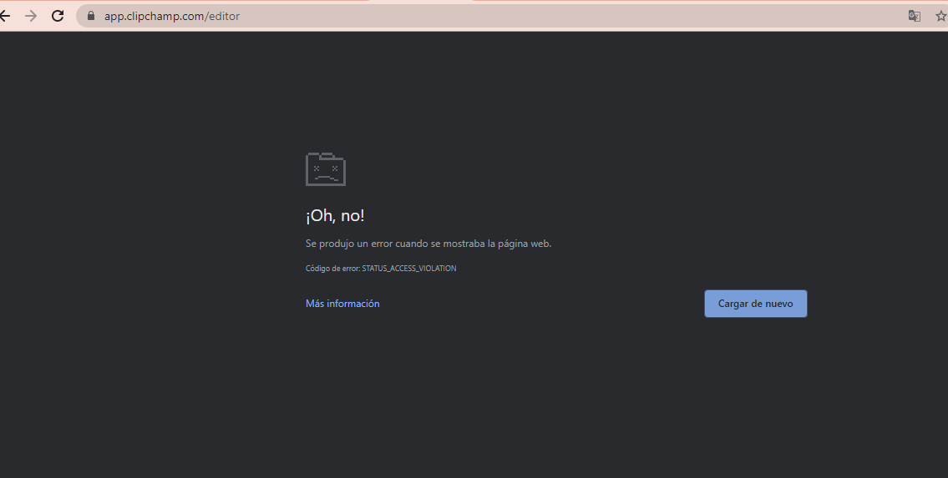This screenshot has width=948, height=478.
Task: Click the browser back arrow
Action: (x=5, y=17)
